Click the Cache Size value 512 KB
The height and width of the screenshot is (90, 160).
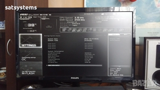(87, 61)
